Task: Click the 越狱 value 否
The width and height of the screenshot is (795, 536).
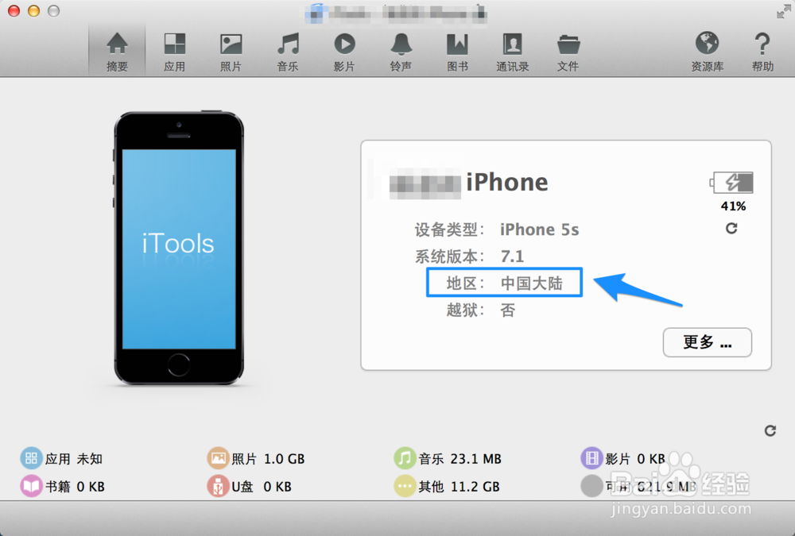Action: pos(507,310)
